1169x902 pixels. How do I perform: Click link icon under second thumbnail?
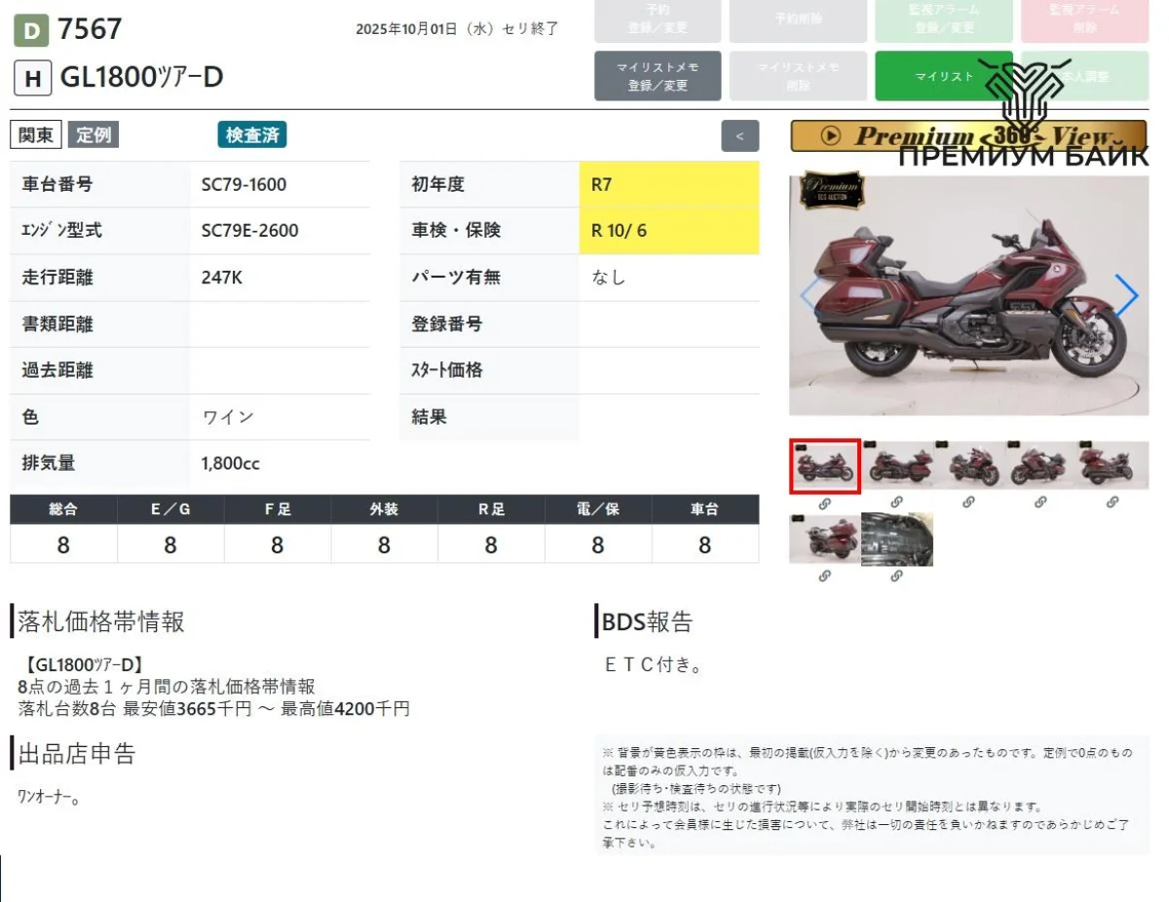(896, 503)
